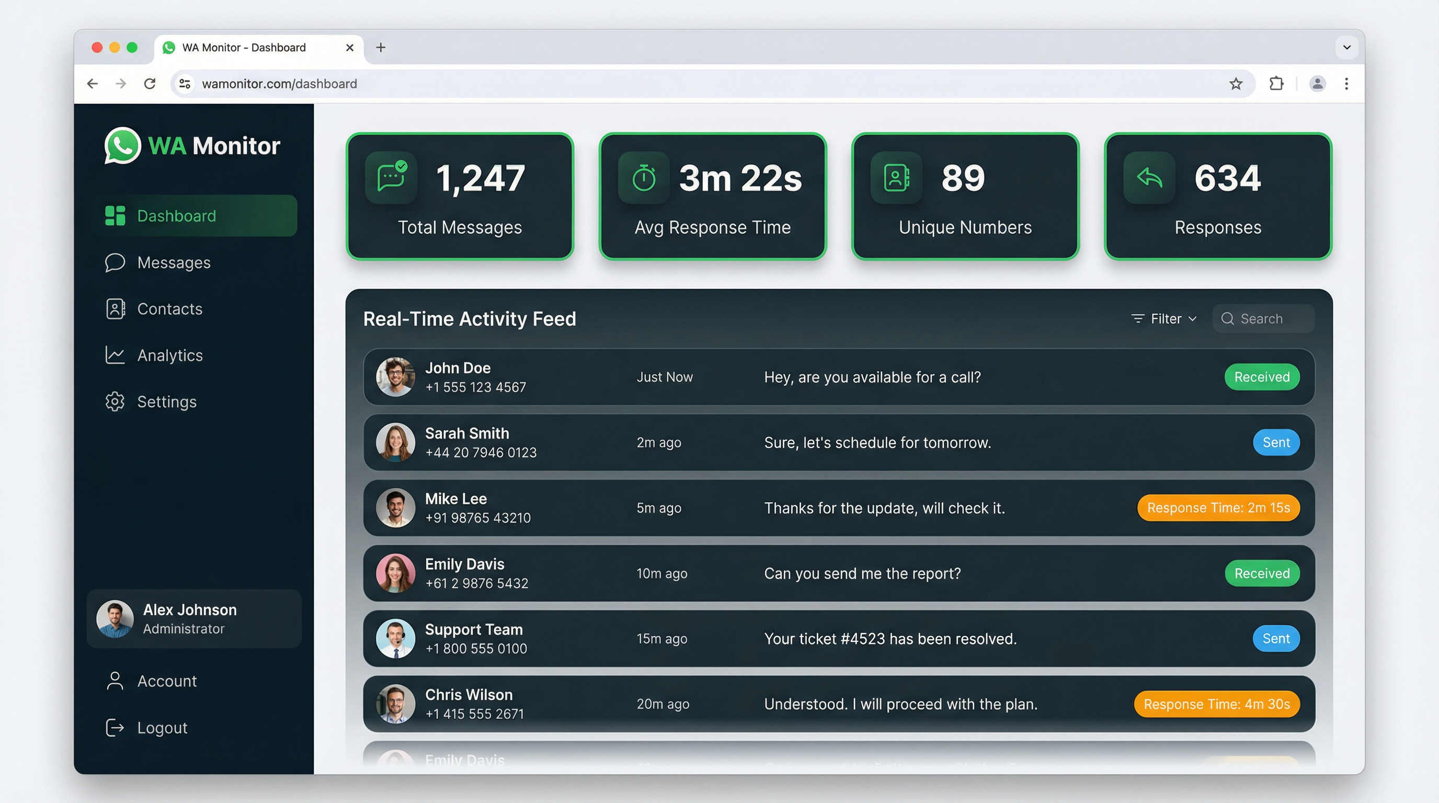Image resolution: width=1439 pixels, height=803 pixels.
Task: Open the Filter dropdown in activity feed
Action: [1164, 318]
